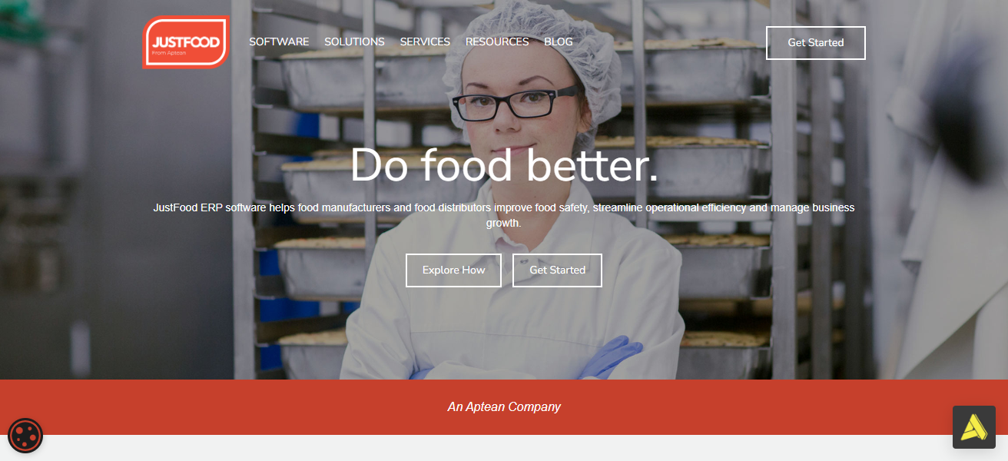The image size is (1008, 461).
Task: Open the SERVICES menu
Action: [425, 42]
